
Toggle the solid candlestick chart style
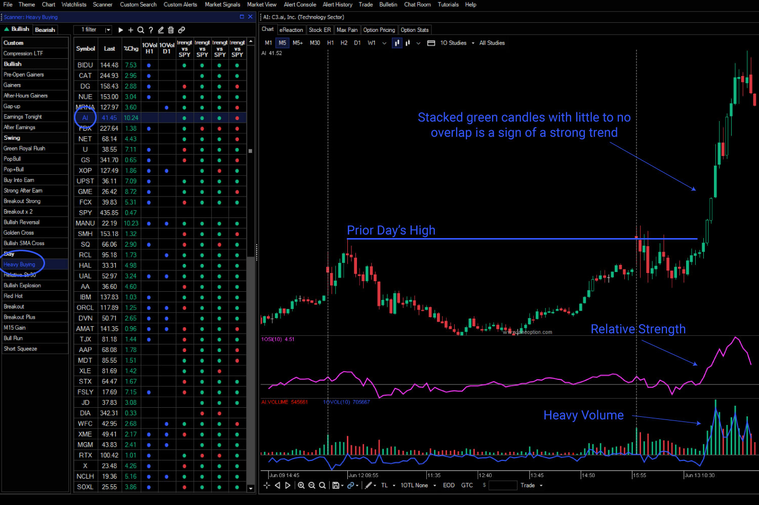coord(397,43)
